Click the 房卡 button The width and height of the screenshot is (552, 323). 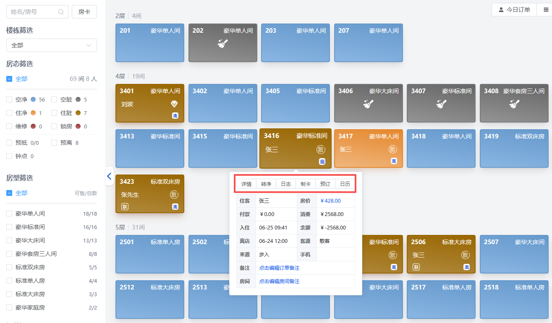click(x=84, y=12)
